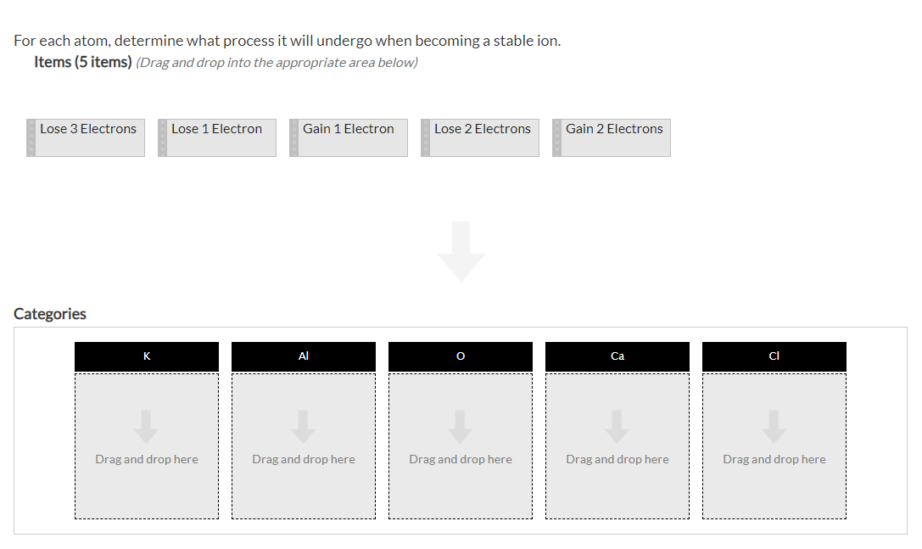Viewport: 922px width, 549px height.
Task: Click the Categories section heading
Action: tap(49, 313)
